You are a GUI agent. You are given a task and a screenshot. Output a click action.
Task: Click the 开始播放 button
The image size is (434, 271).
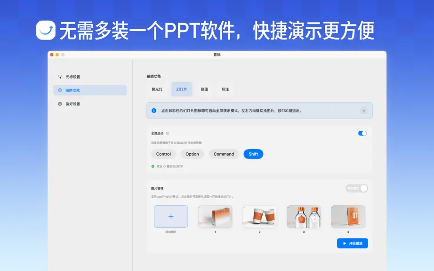(x=353, y=243)
